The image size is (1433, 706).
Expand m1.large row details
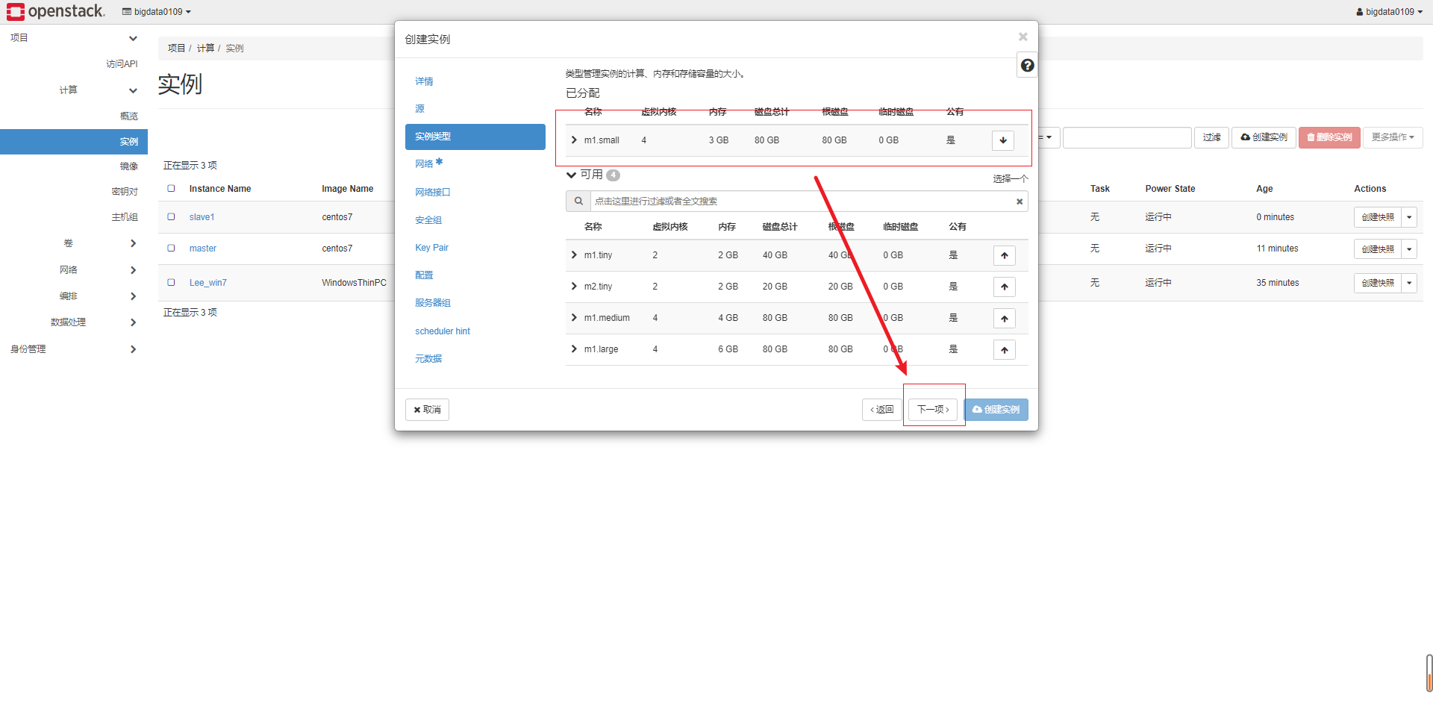click(574, 349)
